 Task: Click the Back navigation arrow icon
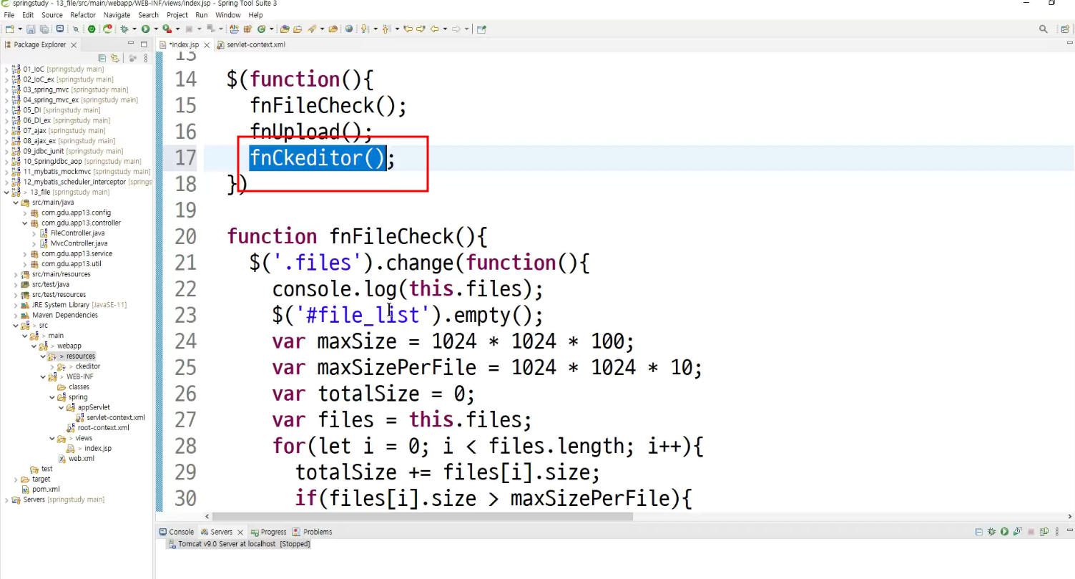(x=434, y=29)
